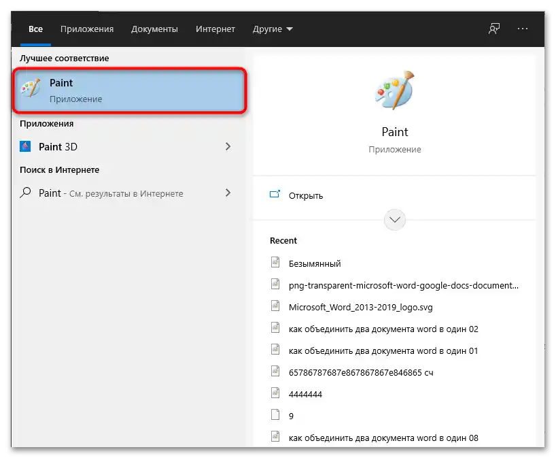
Task: Click file icon beside word в один 08
Action: point(275,436)
